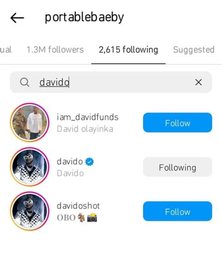Open the Suggested tab
The height and width of the screenshot is (278, 222).
click(194, 50)
